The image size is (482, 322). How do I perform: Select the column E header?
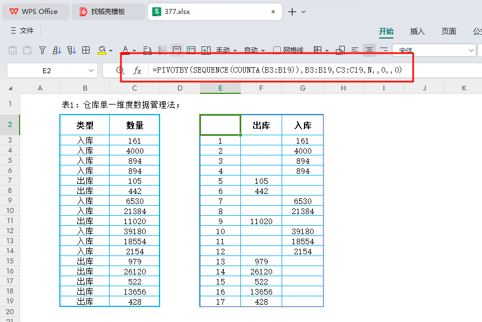click(x=220, y=88)
